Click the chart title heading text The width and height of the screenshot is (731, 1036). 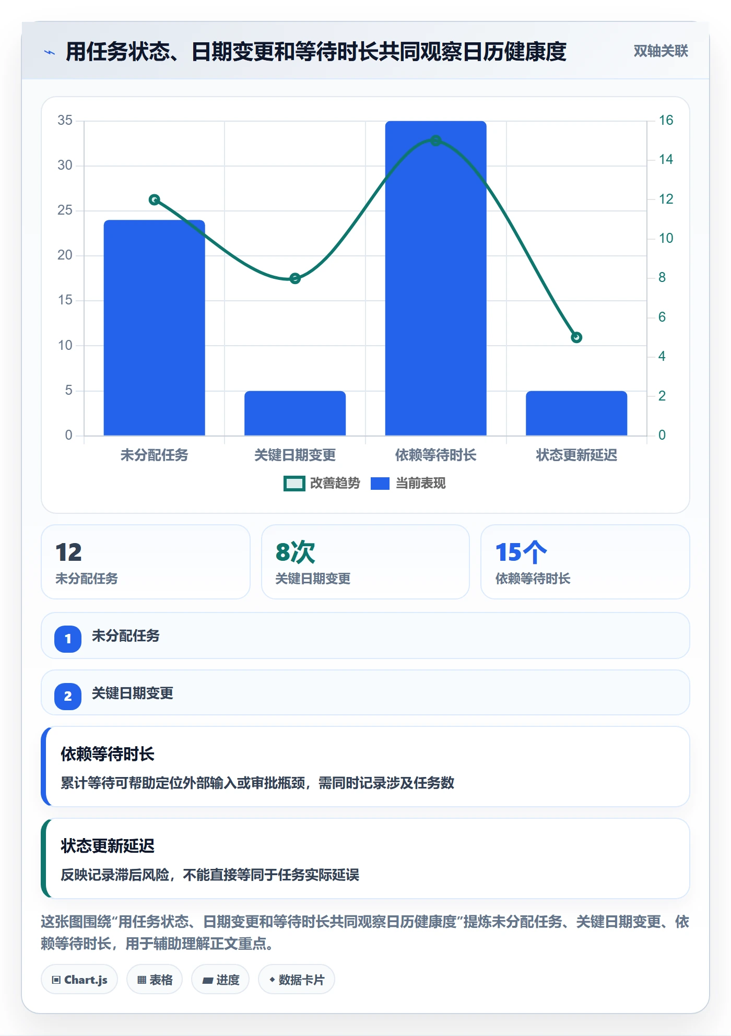coord(316,52)
